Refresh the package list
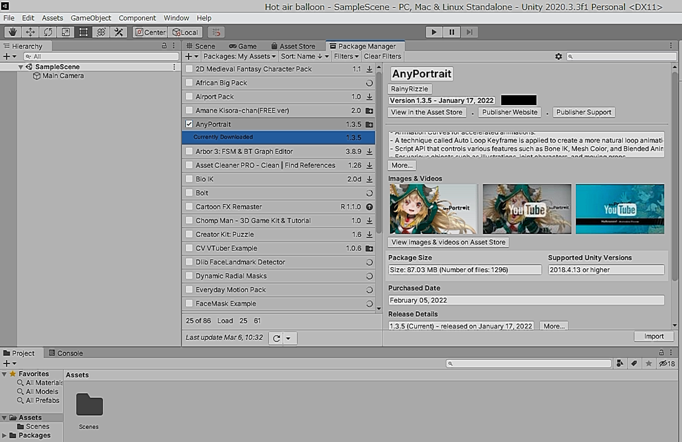Image resolution: width=682 pixels, height=442 pixels. (x=276, y=338)
